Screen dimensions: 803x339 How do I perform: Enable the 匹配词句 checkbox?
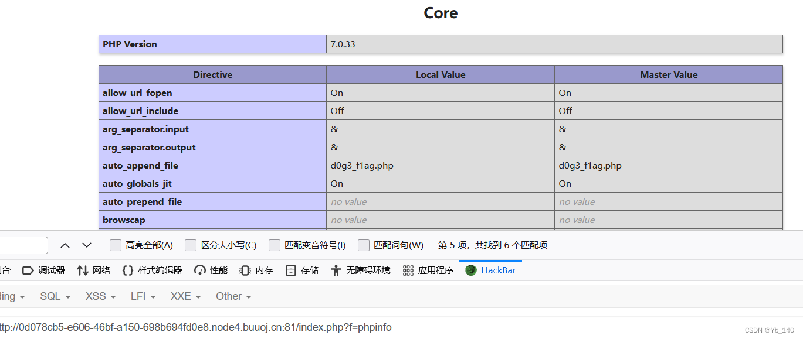364,245
